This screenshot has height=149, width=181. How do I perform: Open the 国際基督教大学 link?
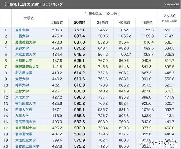[x=27, y=67]
